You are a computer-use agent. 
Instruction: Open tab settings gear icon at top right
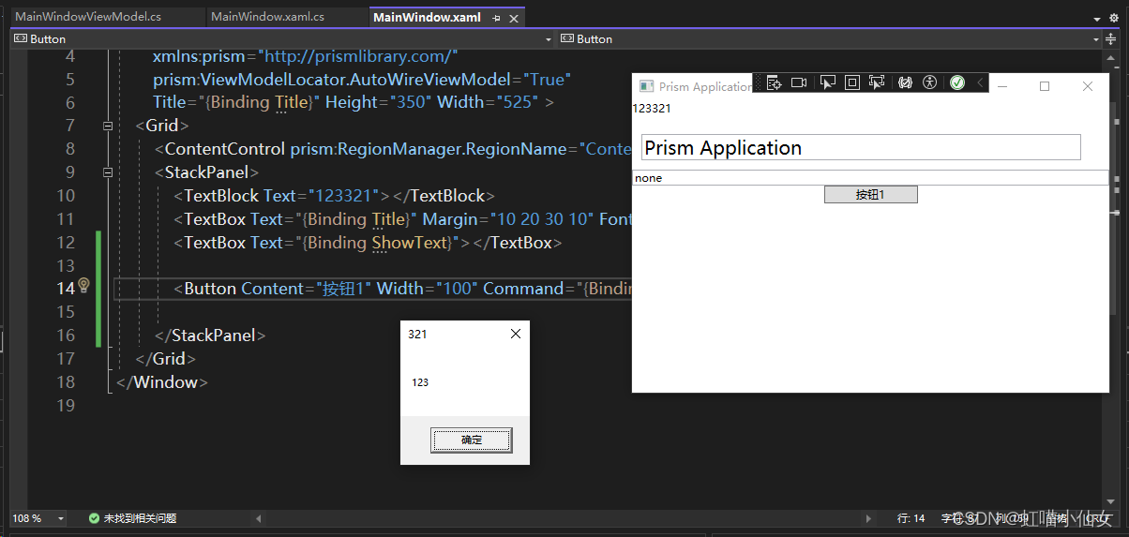click(x=1115, y=18)
